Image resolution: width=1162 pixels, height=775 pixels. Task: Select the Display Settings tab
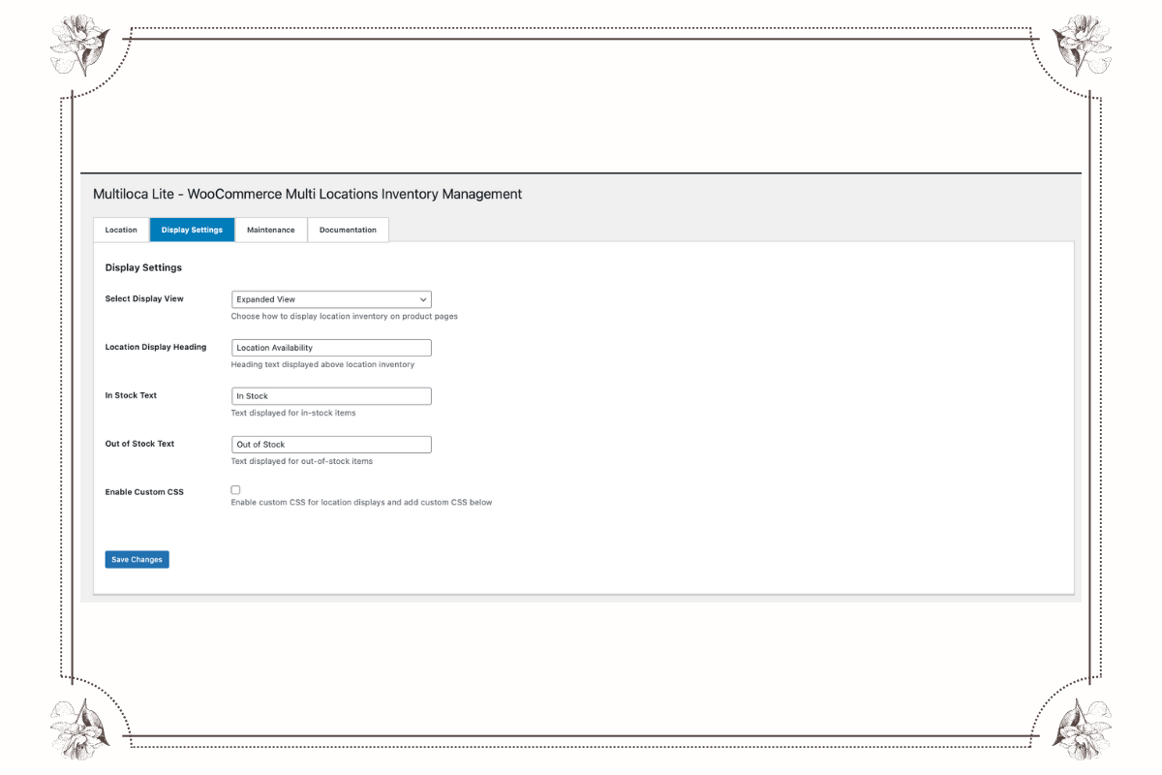[x=192, y=230]
